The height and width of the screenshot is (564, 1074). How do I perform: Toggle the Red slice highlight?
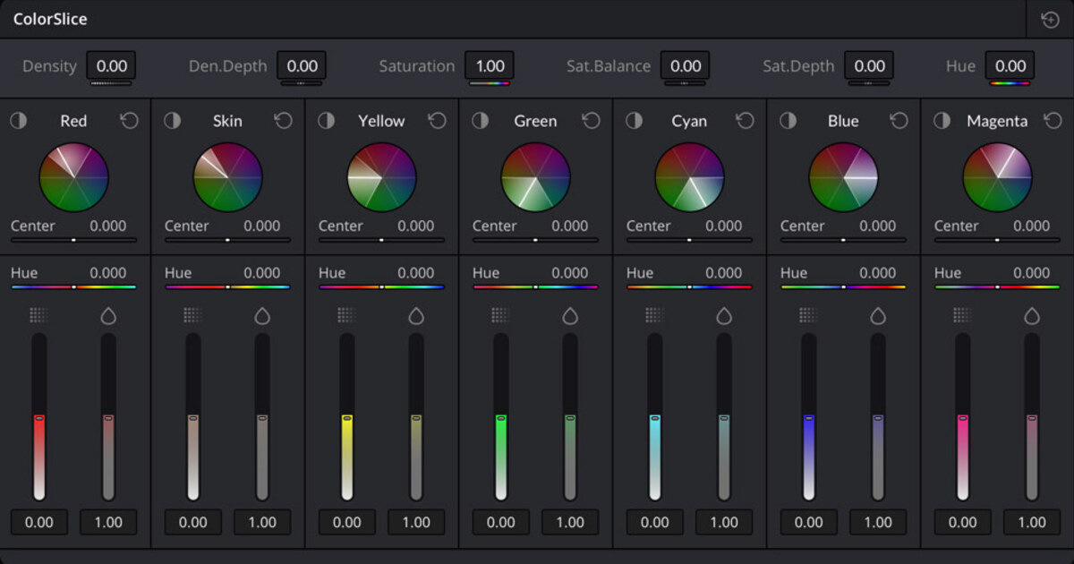pyautogui.click(x=18, y=121)
